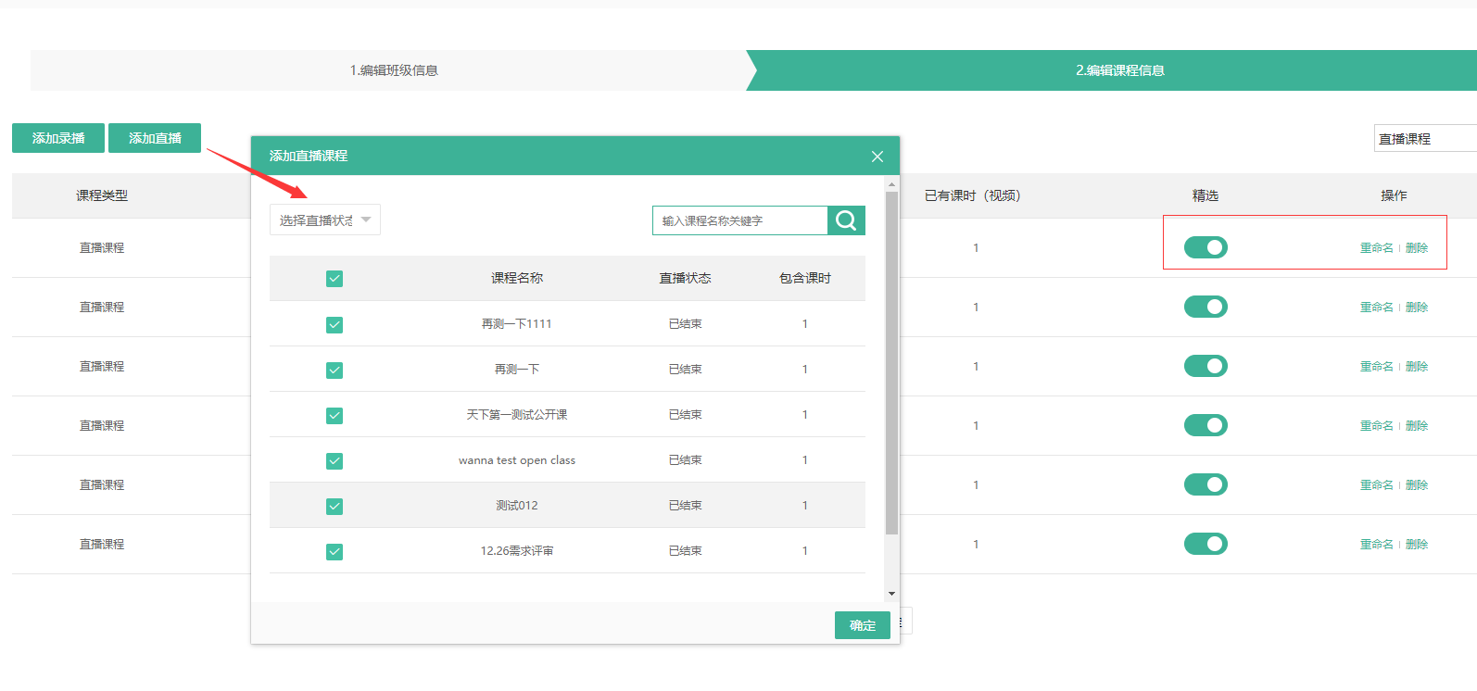Click the 包含课时 column header
Image resolution: width=1477 pixels, height=691 pixels.
[x=805, y=278]
